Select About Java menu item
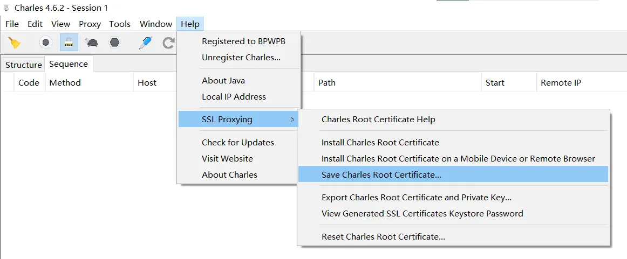The height and width of the screenshot is (259, 627). coord(238,81)
